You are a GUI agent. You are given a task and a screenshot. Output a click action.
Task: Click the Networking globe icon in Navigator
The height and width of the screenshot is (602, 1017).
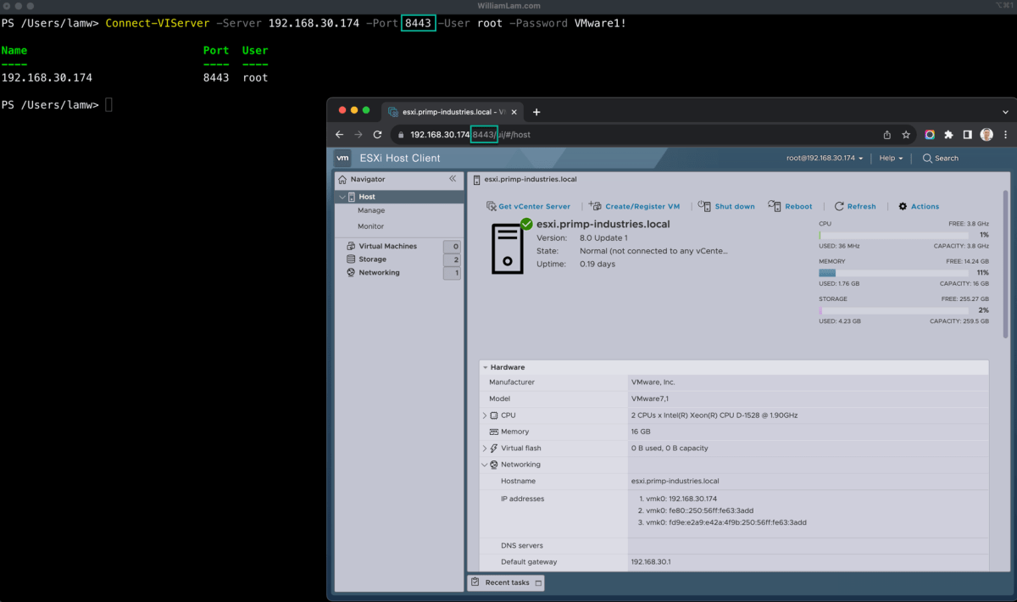pyautogui.click(x=351, y=273)
